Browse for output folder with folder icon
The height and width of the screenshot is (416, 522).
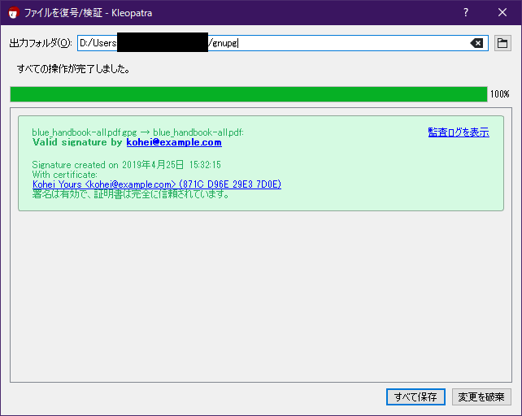[x=502, y=43]
